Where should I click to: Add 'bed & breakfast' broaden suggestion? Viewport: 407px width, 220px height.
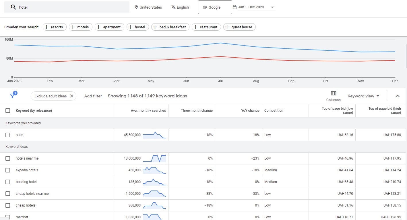point(170,27)
